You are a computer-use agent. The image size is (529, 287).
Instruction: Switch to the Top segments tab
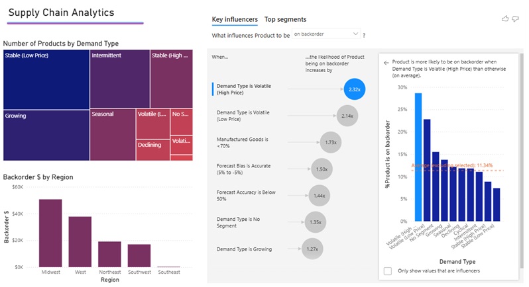tap(285, 19)
